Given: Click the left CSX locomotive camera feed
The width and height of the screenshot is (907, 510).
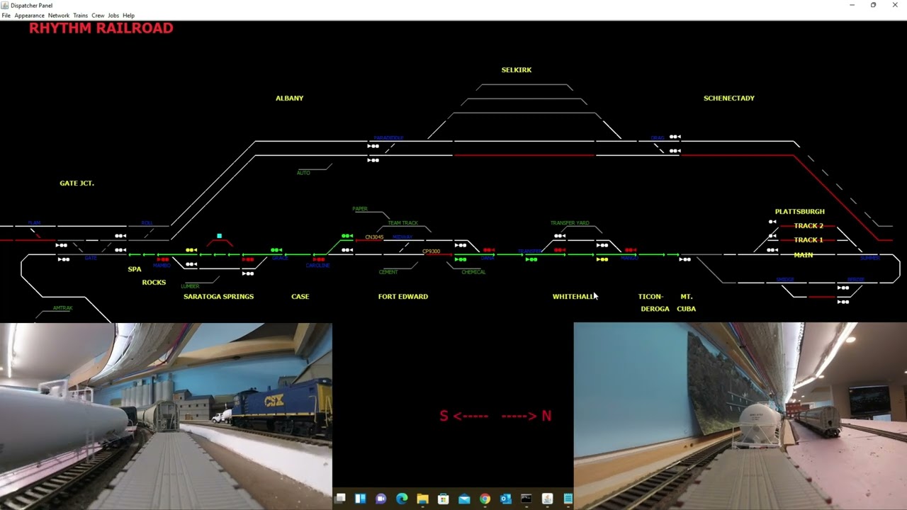Looking at the screenshot, I should click(x=166, y=416).
